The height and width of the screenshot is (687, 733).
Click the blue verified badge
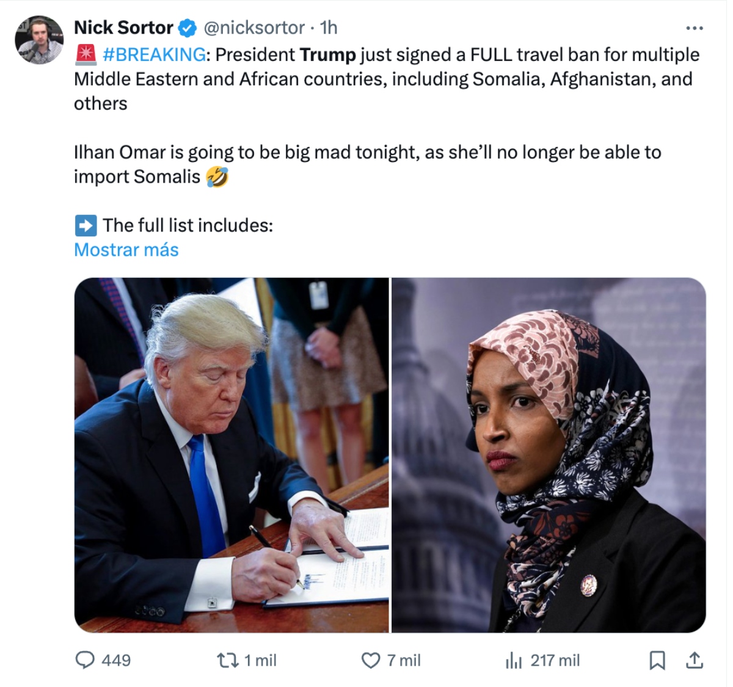click(x=188, y=28)
